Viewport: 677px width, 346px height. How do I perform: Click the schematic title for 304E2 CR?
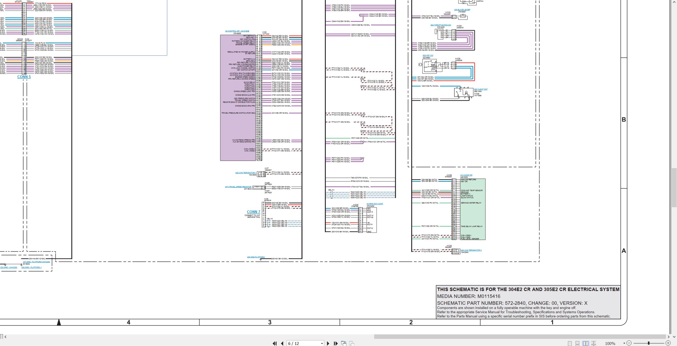pos(528,289)
